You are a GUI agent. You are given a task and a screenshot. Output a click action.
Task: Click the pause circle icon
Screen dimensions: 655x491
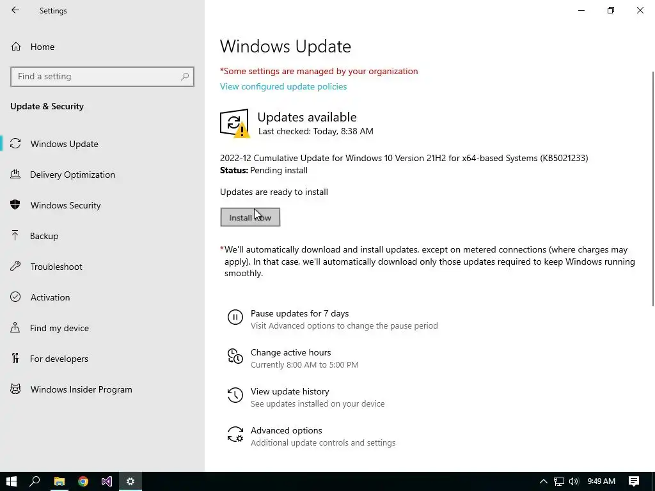coord(235,317)
